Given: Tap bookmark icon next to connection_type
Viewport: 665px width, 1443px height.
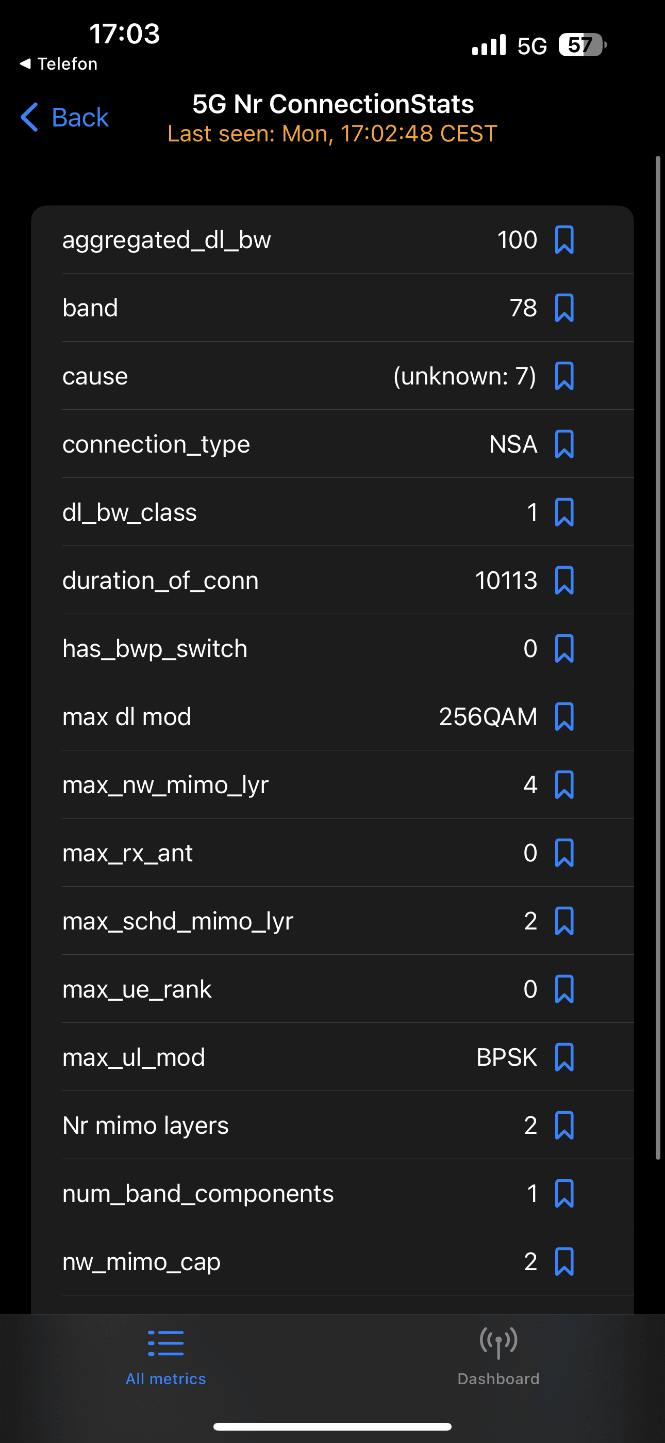Looking at the screenshot, I should [x=563, y=444].
